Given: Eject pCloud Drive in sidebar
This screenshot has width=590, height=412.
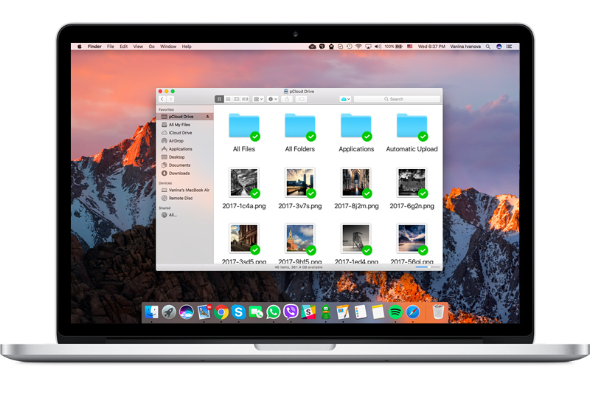Looking at the screenshot, I should point(207,117).
